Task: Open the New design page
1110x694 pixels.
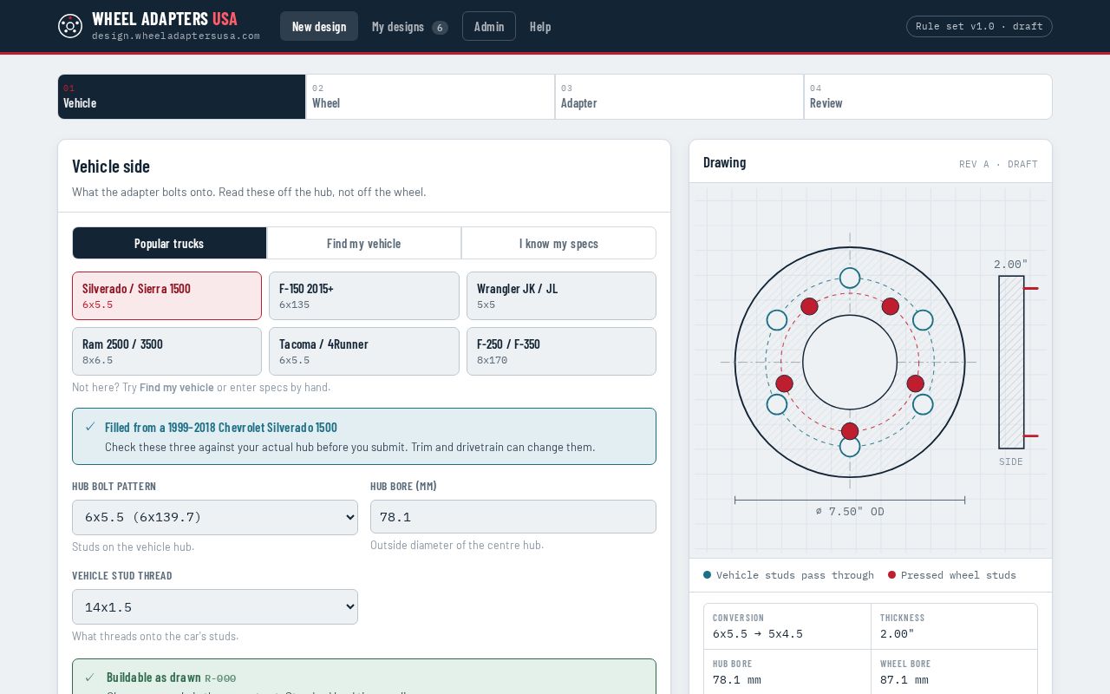Action: (x=319, y=26)
